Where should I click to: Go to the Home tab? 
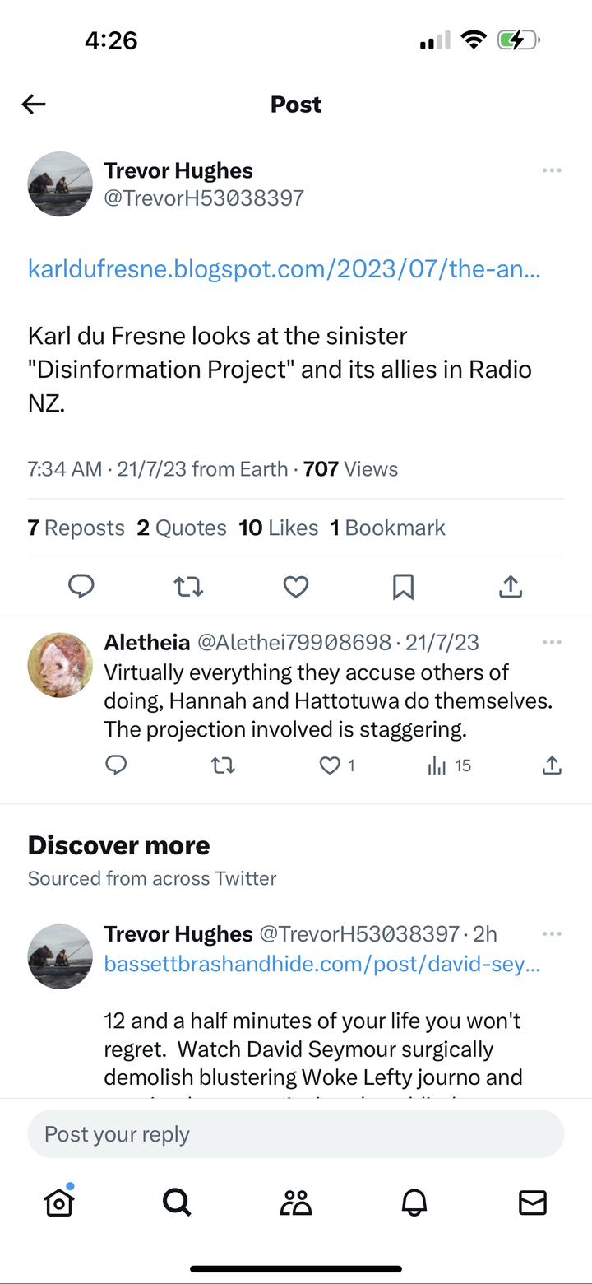coord(59,1203)
